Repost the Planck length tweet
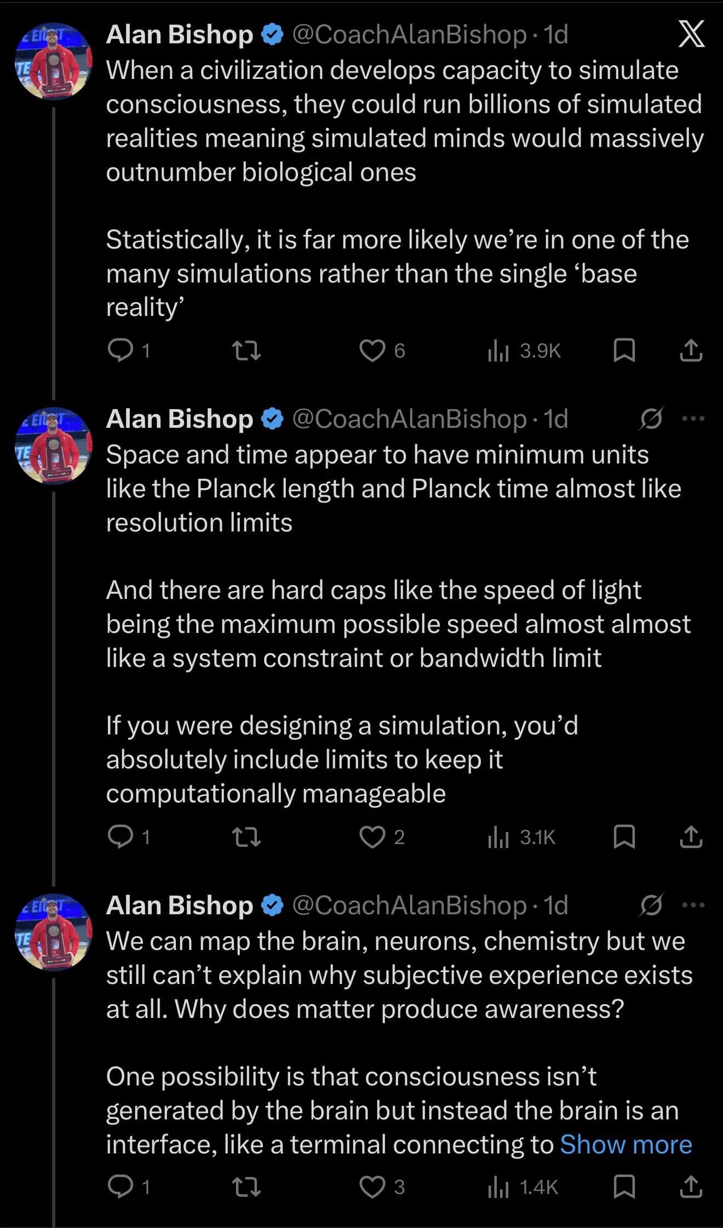This screenshot has height=1228, width=723. pos(246,837)
